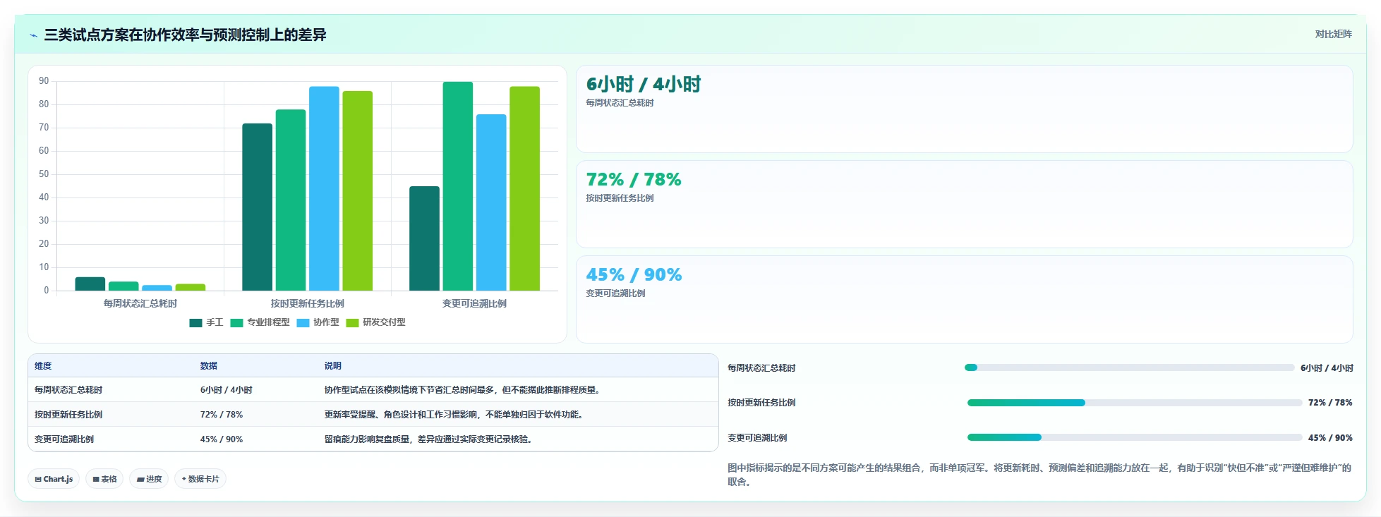
Task: Click the 对比矩阵 tag in the header
Action: (1333, 34)
